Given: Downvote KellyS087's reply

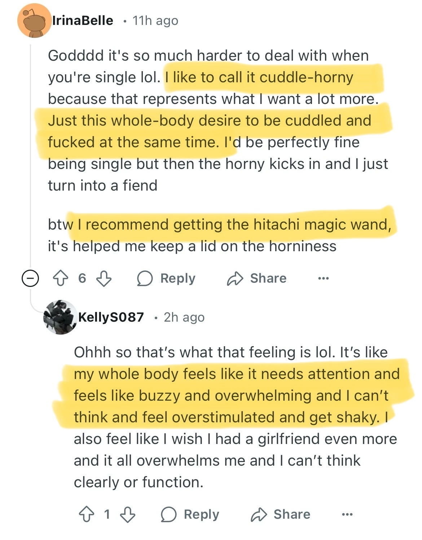Looking at the screenshot, I should [127, 514].
